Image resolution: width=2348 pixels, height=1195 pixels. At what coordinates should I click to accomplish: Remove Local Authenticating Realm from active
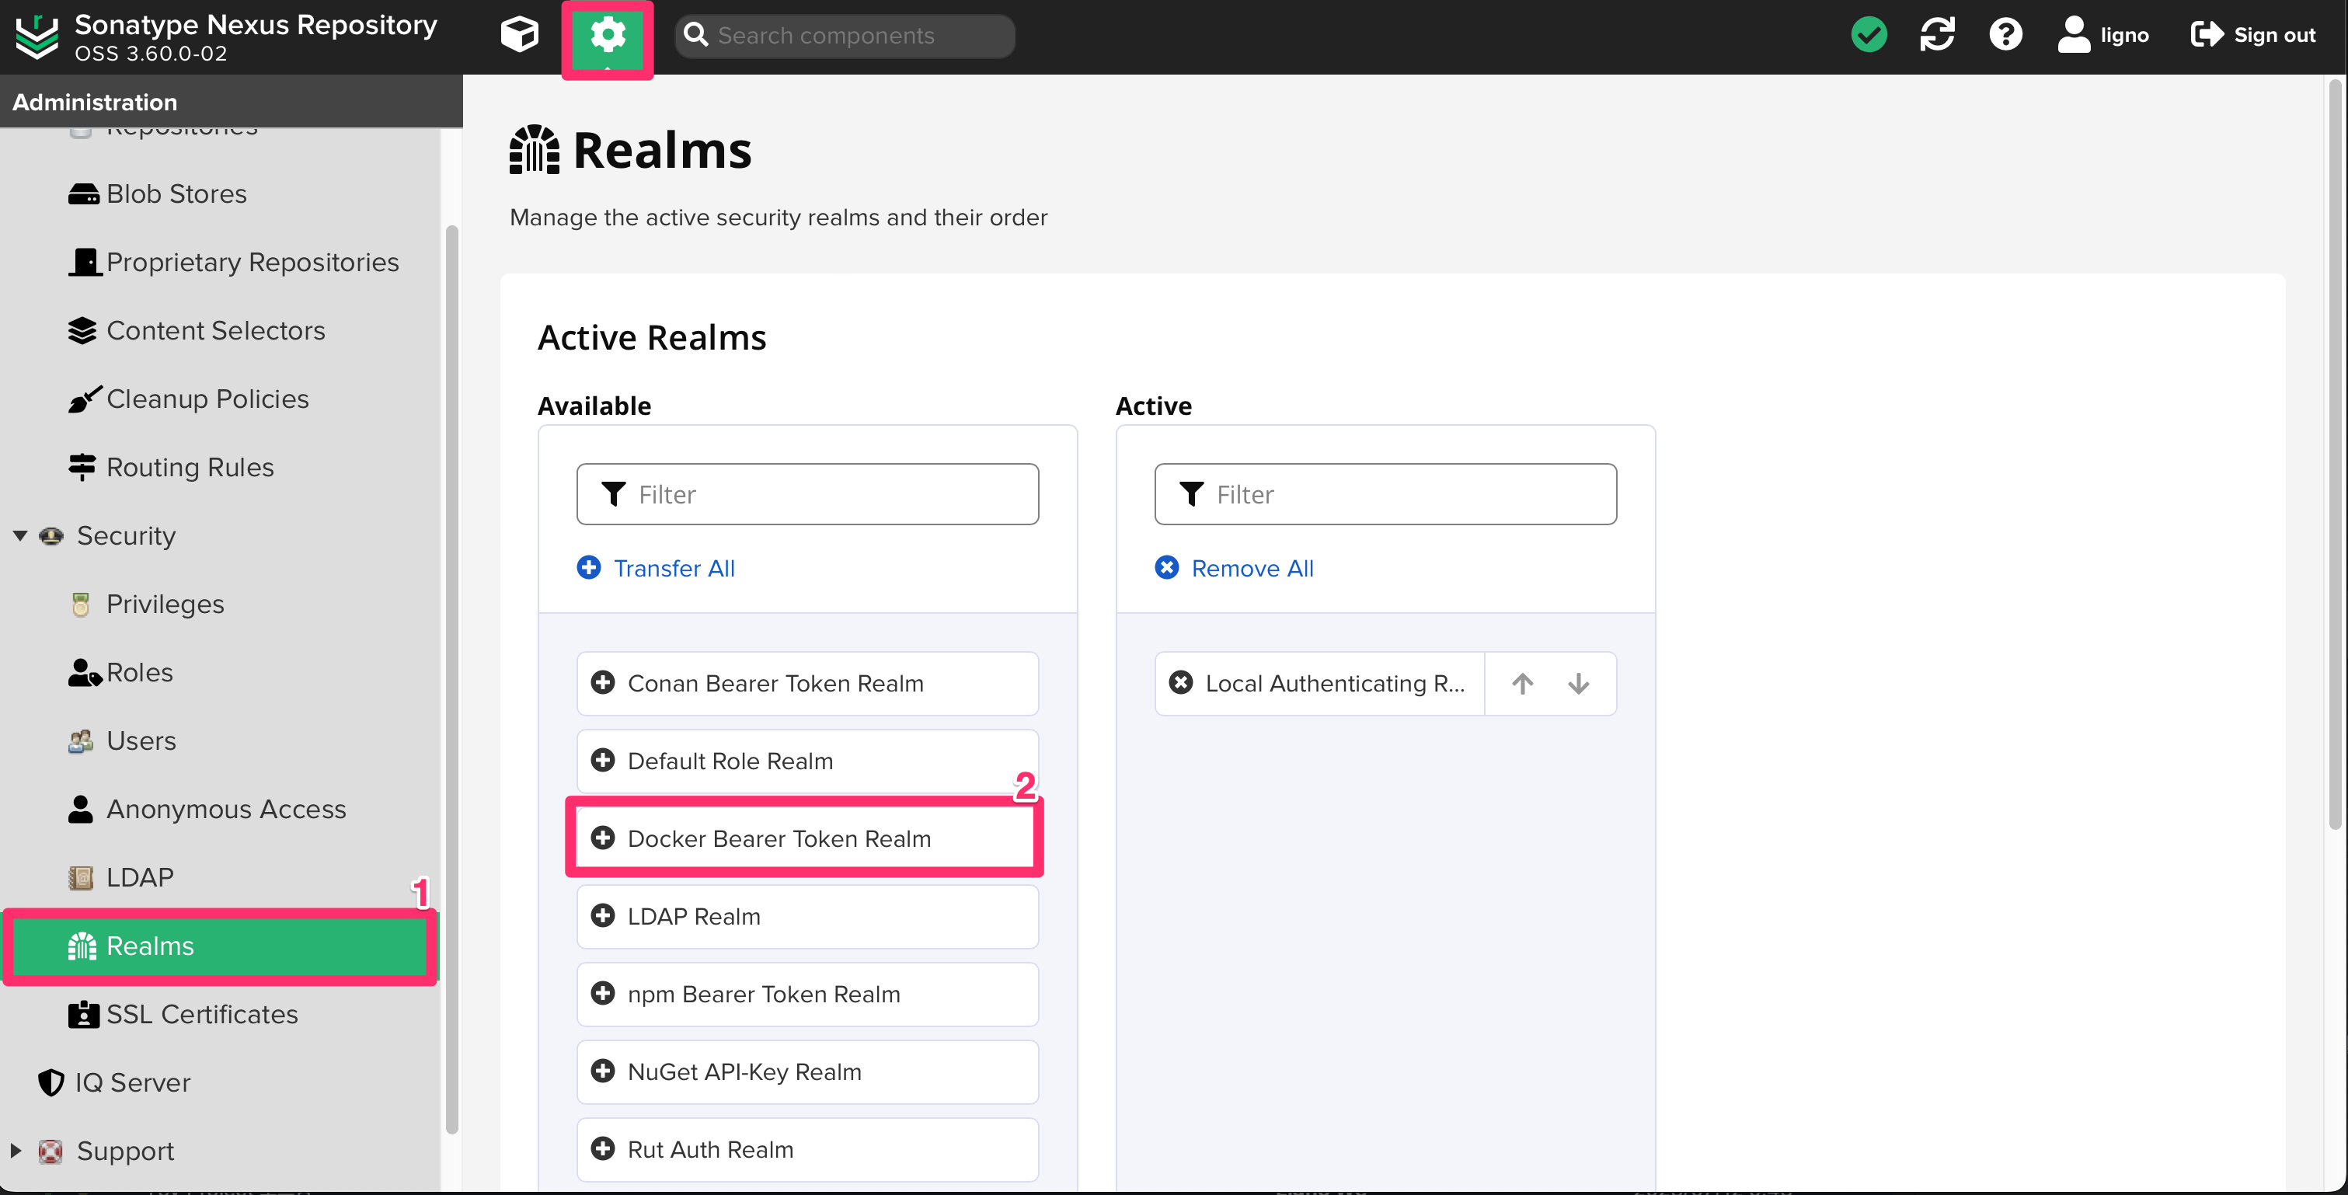click(1181, 683)
